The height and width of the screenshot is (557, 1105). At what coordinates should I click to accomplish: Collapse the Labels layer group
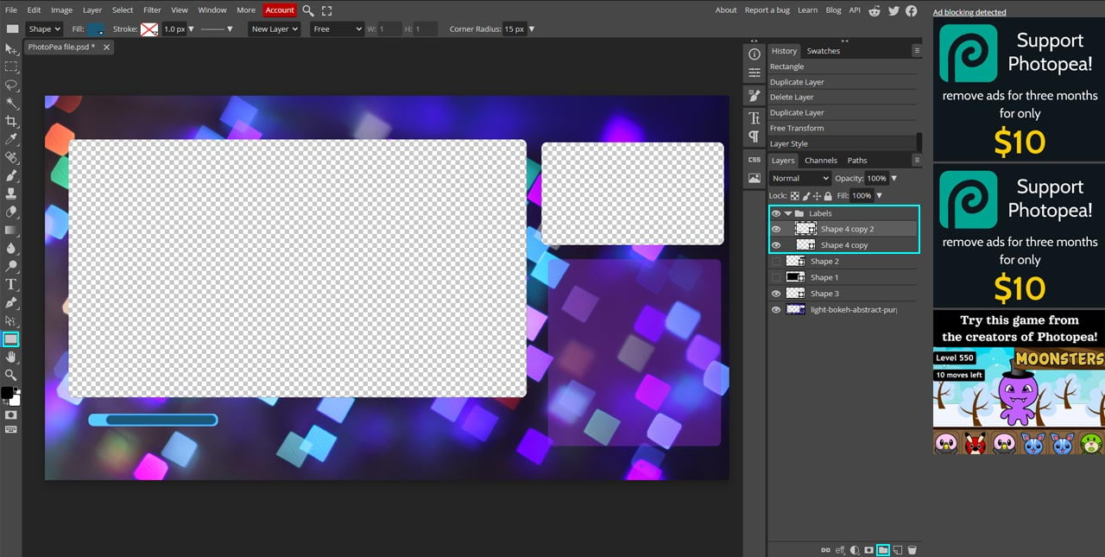pyautogui.click(x=786, y=213)
